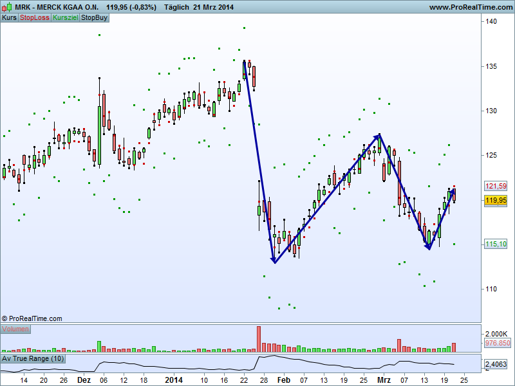Click the 21 Mrz 2014 date in title

[x=214, y=7]
